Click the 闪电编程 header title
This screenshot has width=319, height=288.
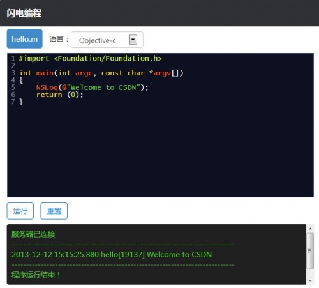24,13
